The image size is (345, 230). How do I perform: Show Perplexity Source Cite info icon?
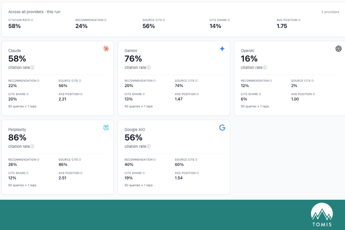pyautogui.click(x=80, y=159)
